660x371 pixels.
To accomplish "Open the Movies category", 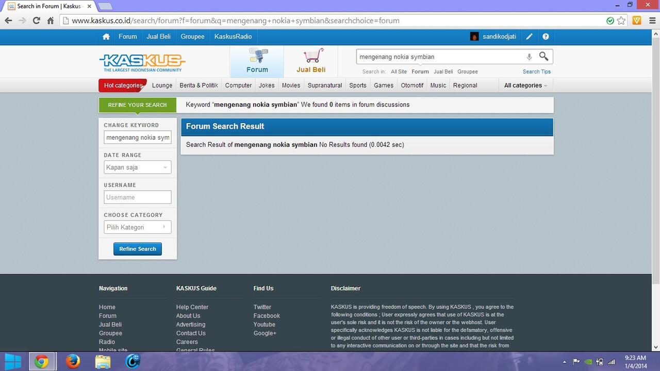I will [291, 86].
